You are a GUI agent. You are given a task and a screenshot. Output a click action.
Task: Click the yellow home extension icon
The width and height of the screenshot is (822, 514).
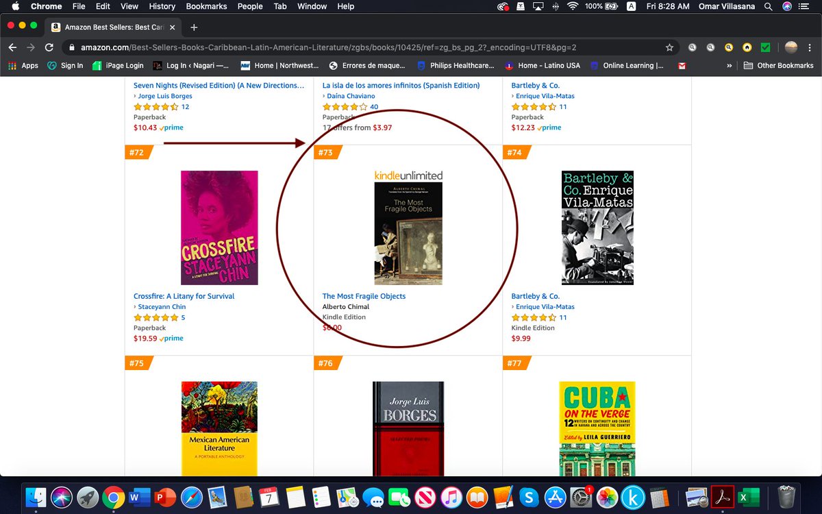click(747, 47)
